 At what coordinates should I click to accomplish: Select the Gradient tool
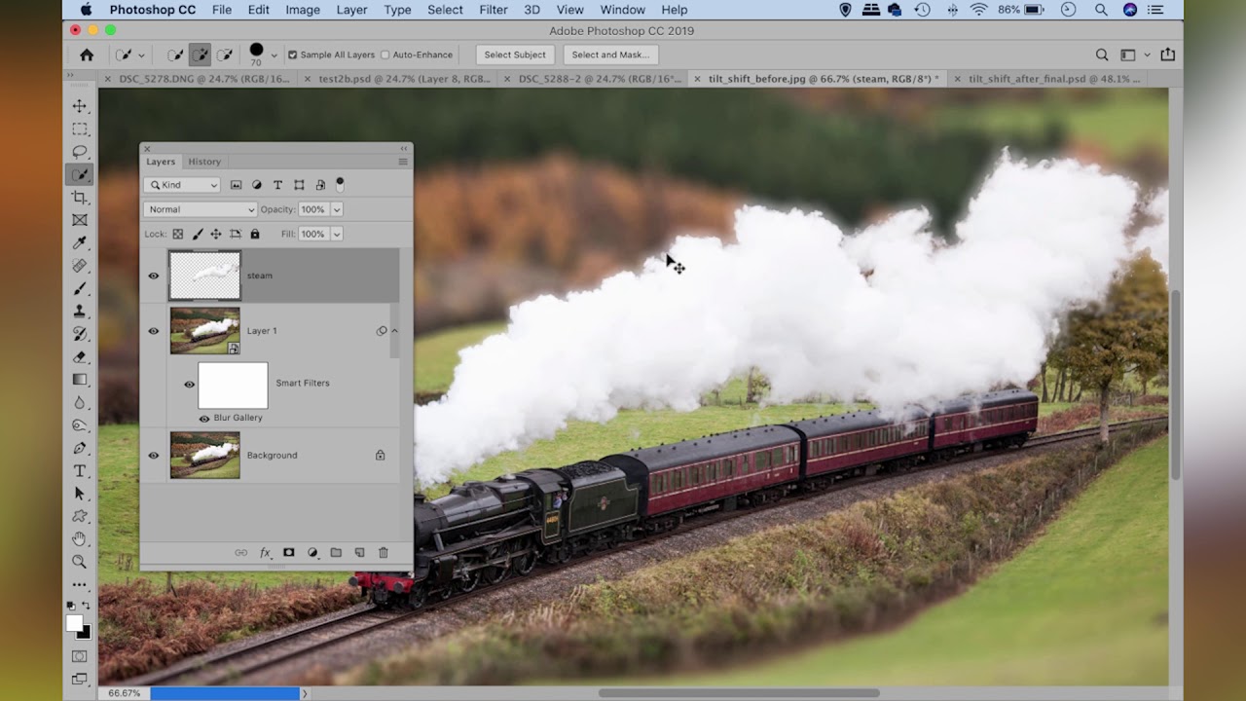click(80, 380)
